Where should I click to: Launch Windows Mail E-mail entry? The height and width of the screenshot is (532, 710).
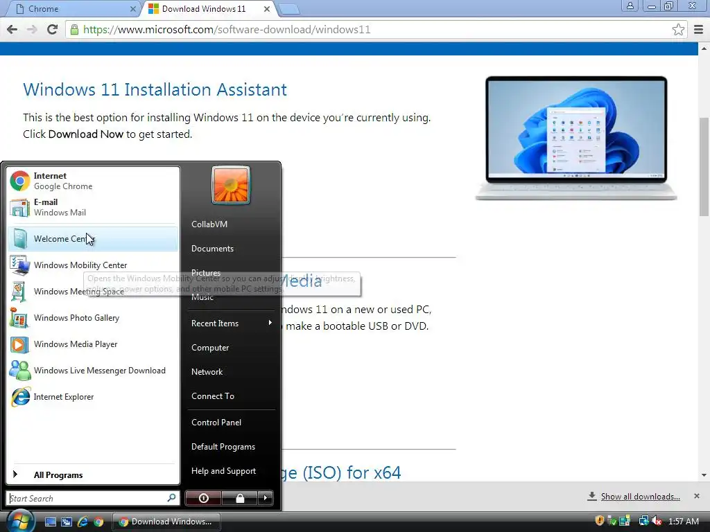click(x=93, y=207)
